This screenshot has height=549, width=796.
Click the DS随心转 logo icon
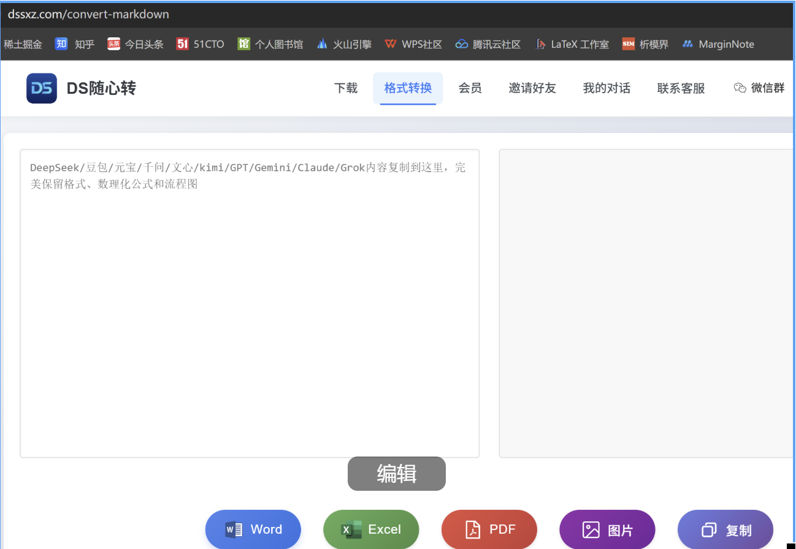coord(42,88)
